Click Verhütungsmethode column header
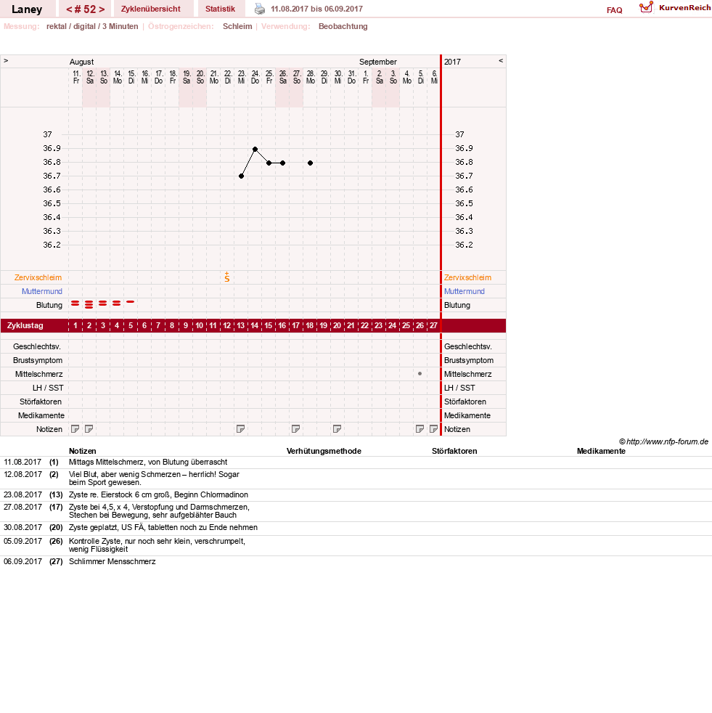Screen dimensions: 712x713 (x=324, y=451)
